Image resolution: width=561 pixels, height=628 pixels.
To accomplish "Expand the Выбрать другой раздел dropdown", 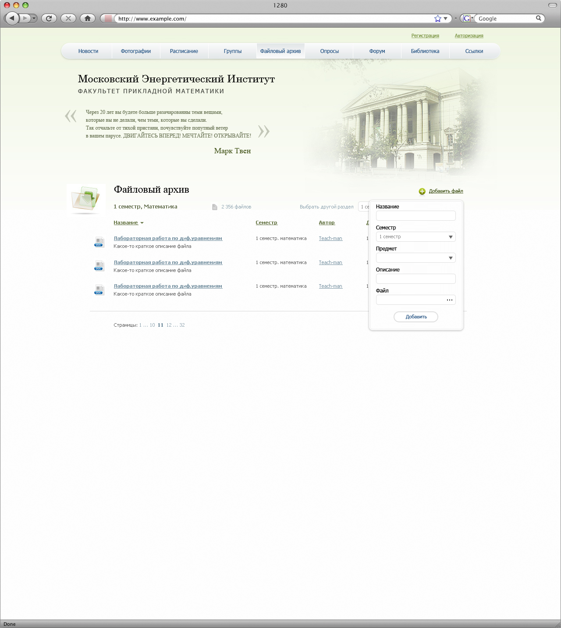I will (x=364, y=207).
